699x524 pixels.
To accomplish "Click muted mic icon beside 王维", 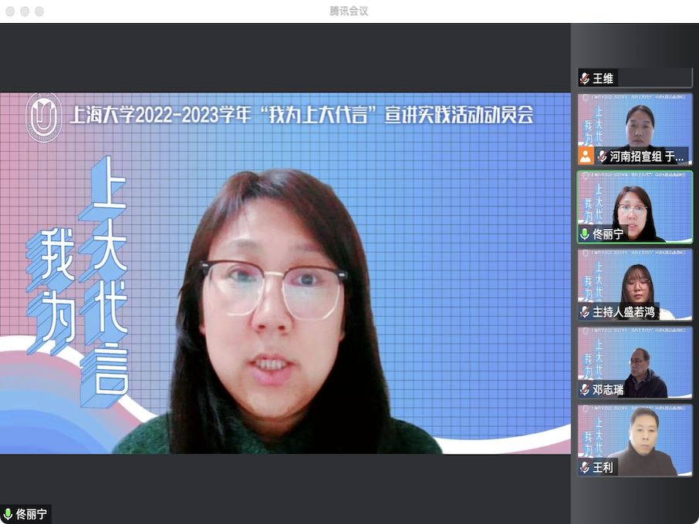I will point(585,79).
